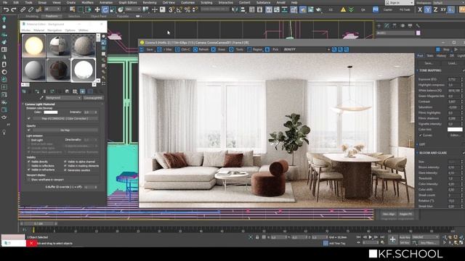Open the Workspaces Default dropdown
Image resolution: width=465 pixels, height=261 pixels.
pos(448,2)
